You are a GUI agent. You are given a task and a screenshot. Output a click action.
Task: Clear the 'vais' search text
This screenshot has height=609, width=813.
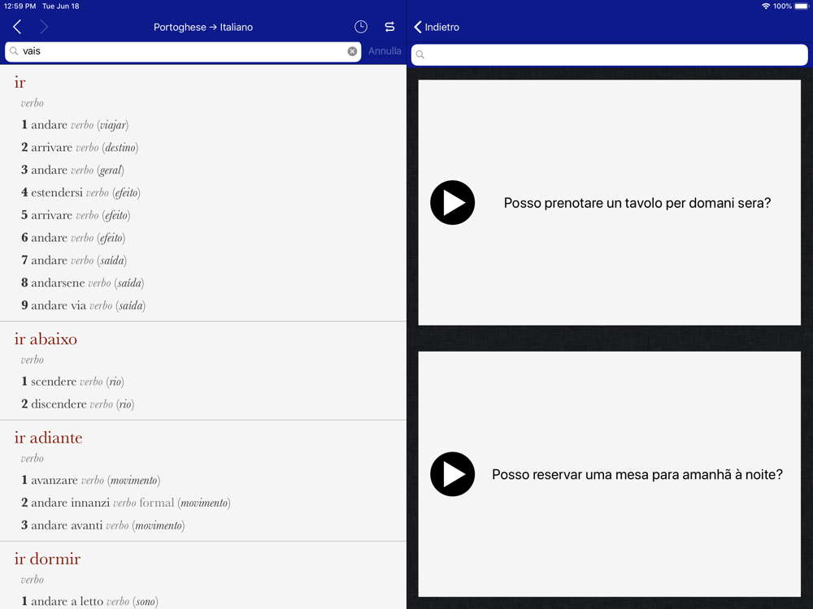(352, 51)
